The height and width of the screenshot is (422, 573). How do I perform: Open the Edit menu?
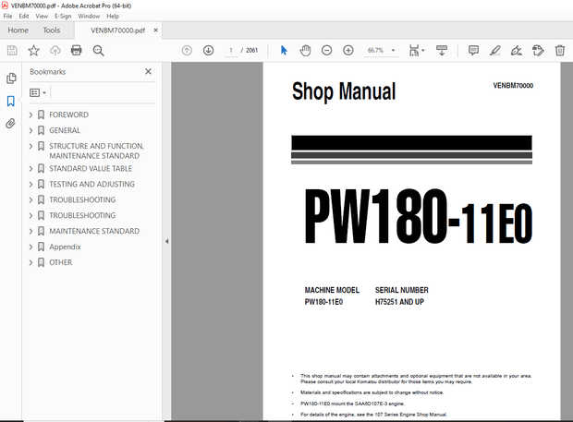coord(24,16)
